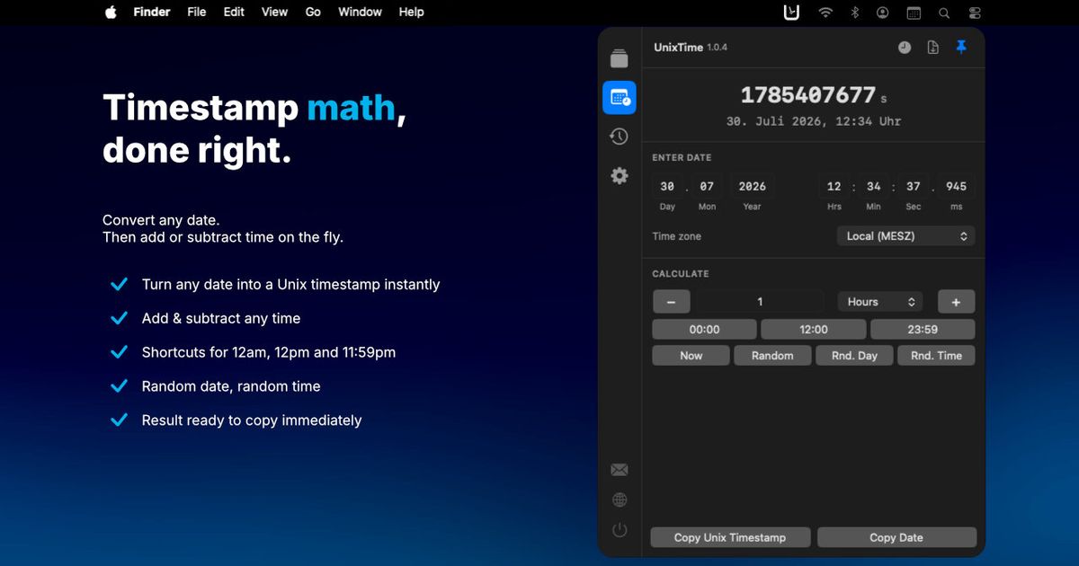Open the history sidebar icon
Image resolution: width=1079 pixels, height=566 pixels.
[619, 137]
